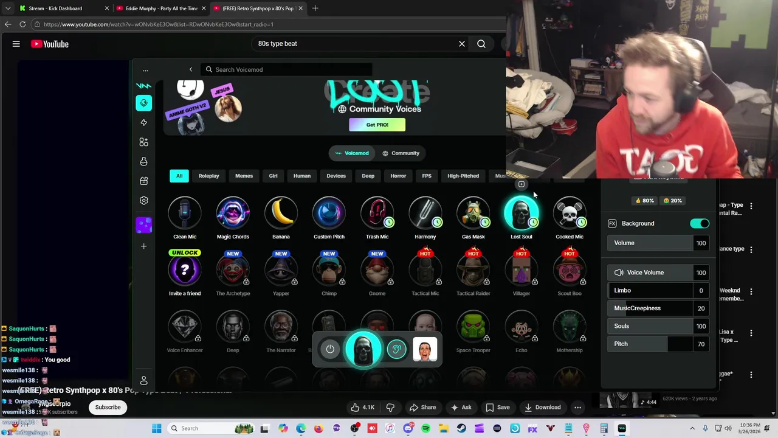Download the YouTube video
Viewport: 778px width, 438px height.
point(543,408)
